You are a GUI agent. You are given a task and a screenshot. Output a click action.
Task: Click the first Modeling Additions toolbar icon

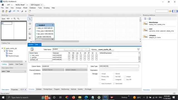(x=145, y=19)
